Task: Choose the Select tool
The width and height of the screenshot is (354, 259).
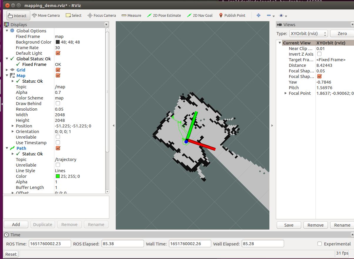Action: [x=74, y=15]
